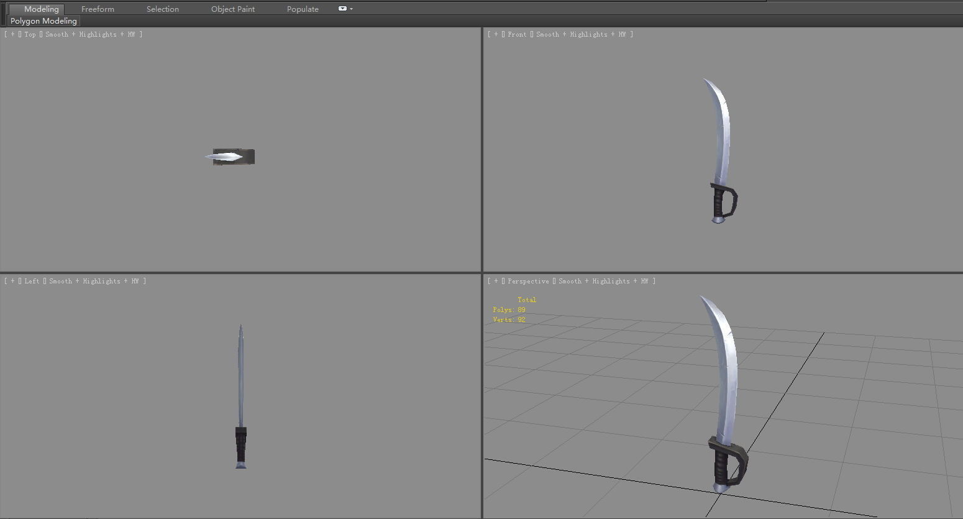
Task: Open Top viewport Smooth + Highlights shading menu
Action: coord(90,35)
